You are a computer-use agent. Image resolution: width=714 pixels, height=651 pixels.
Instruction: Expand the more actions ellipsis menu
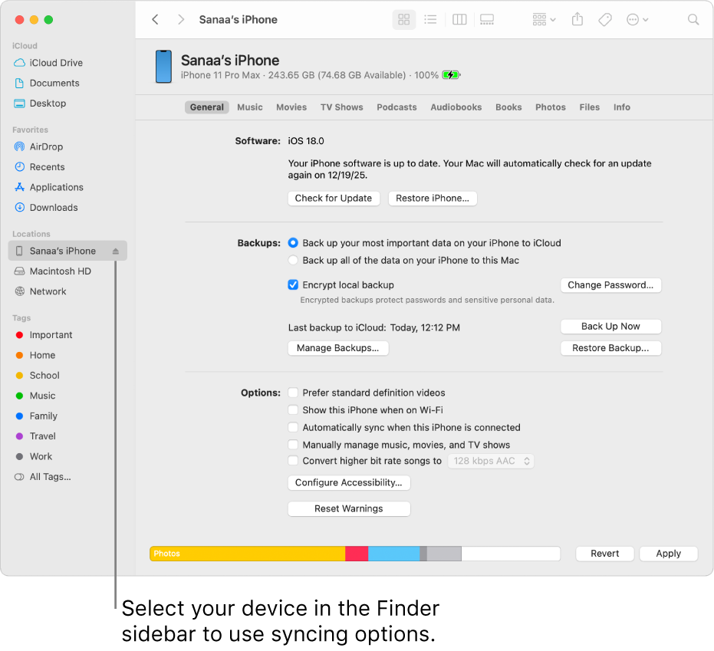pos(637,20)
